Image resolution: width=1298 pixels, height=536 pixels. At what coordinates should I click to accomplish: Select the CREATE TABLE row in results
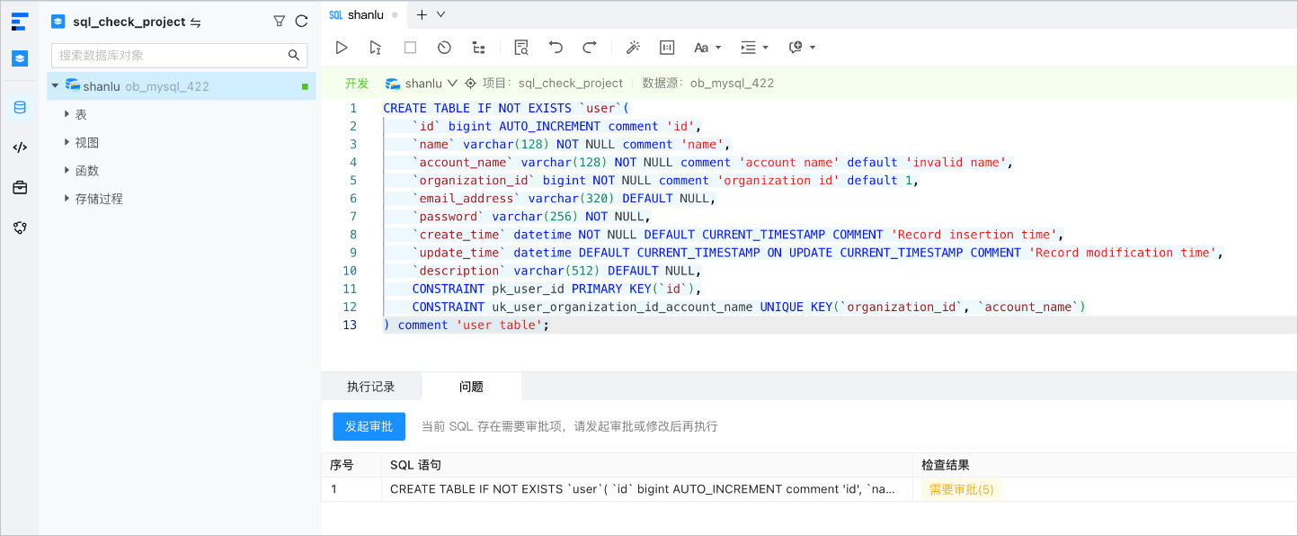809,489
